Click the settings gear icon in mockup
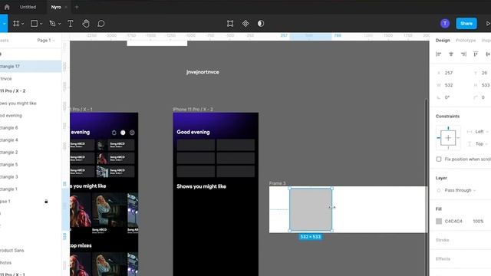This screenshot has width=491, height=276. click(x=132, y=133)
